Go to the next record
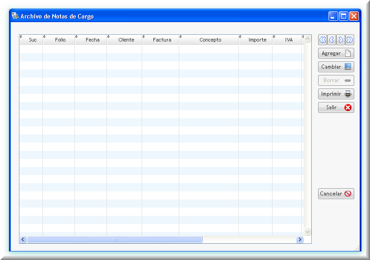The height and width of the screenshot is (260, 370). (x=341, y=40)
